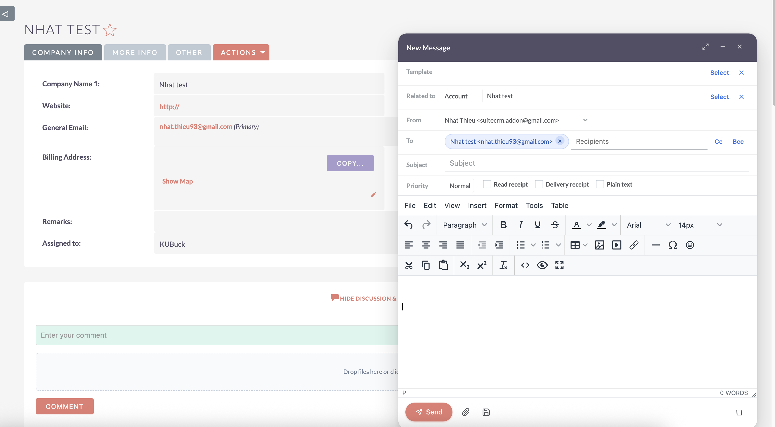Expand the From address dropdown
Image resolution: width=775 pixels, height=427 pixels.
click(585, 120)
